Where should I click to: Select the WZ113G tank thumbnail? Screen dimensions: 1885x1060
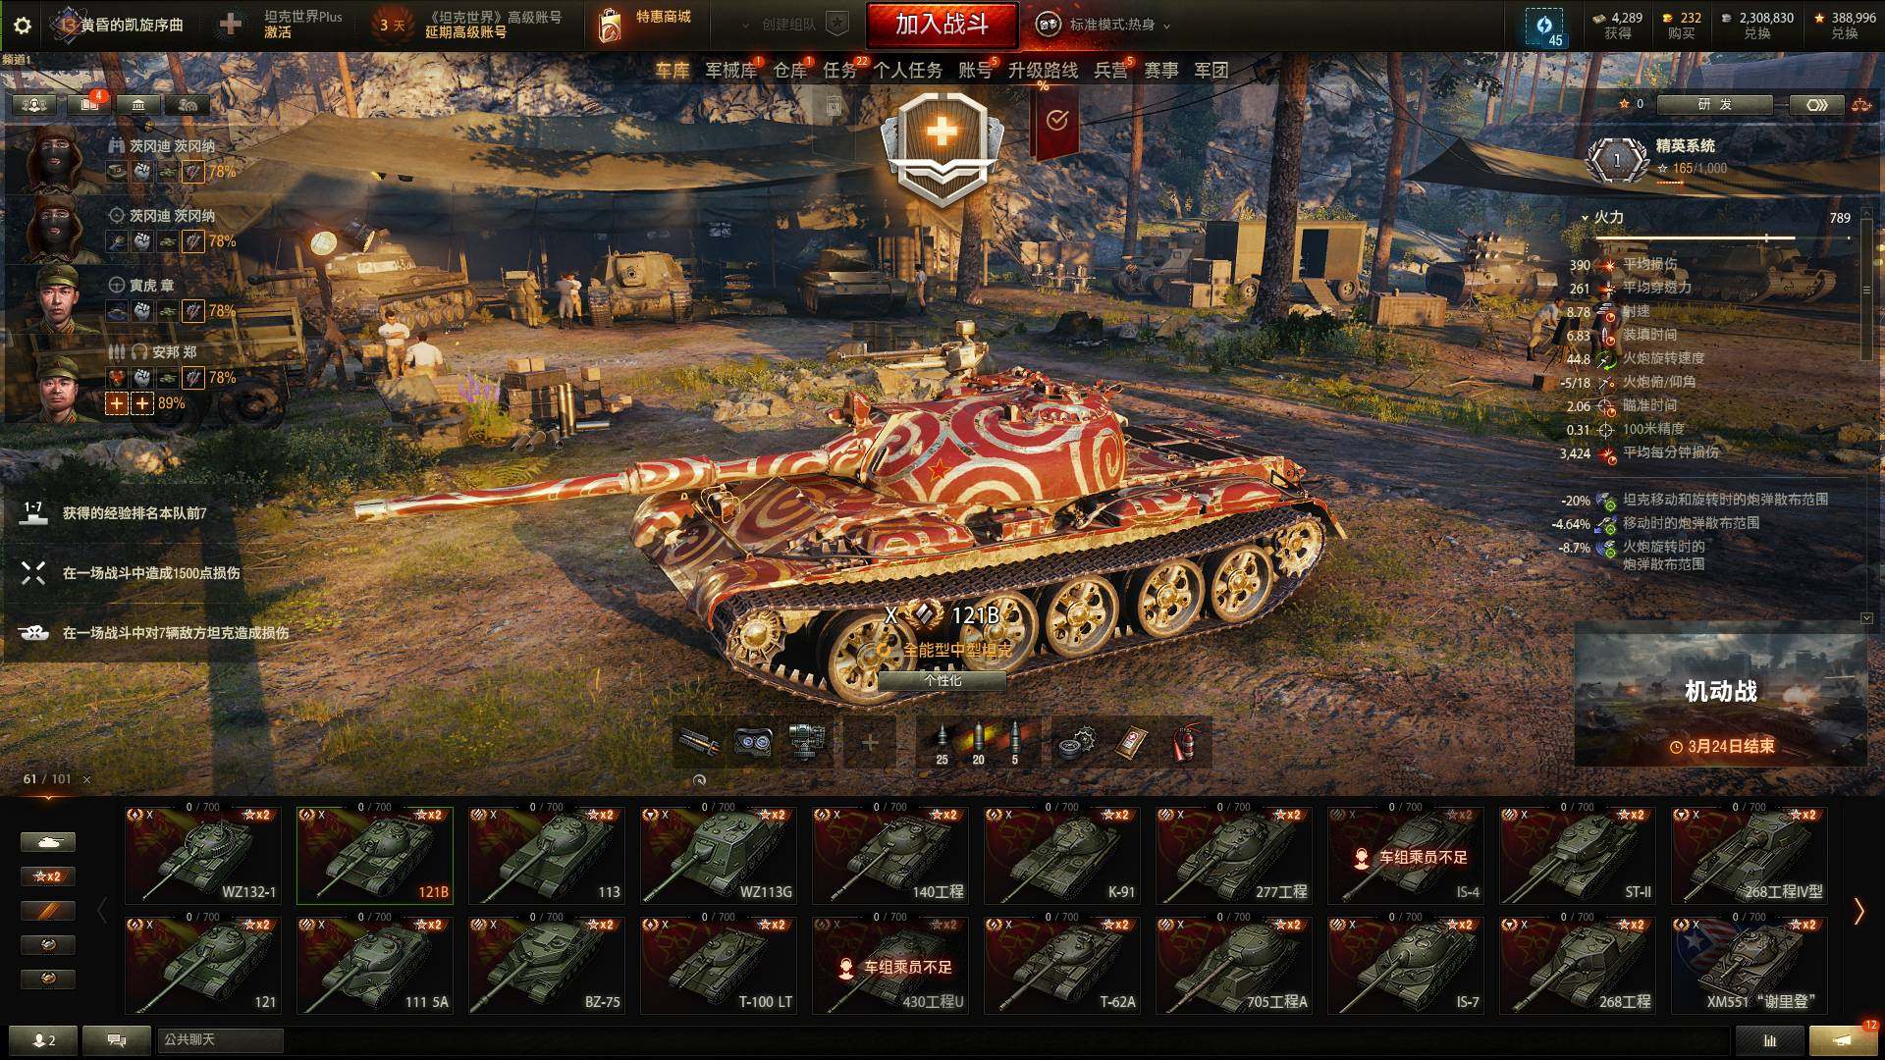pos(719,855)
